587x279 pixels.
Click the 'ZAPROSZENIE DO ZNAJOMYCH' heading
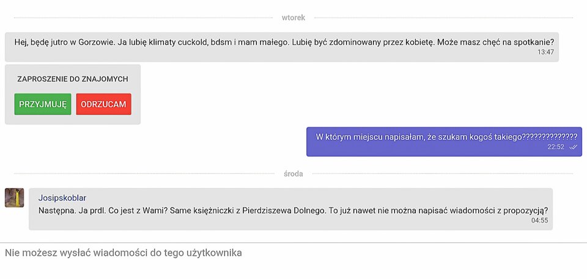point(73,79)
